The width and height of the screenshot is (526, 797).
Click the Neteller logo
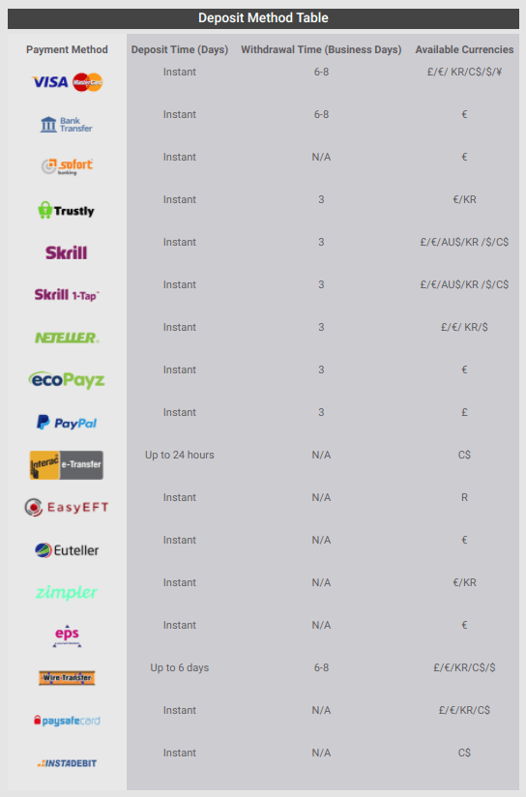[x=67, y=338]
